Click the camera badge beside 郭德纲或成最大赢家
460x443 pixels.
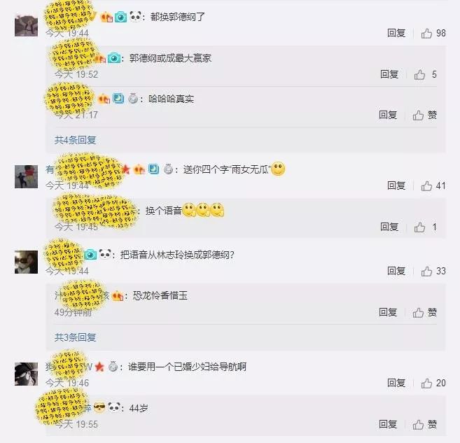click(114, 58)
